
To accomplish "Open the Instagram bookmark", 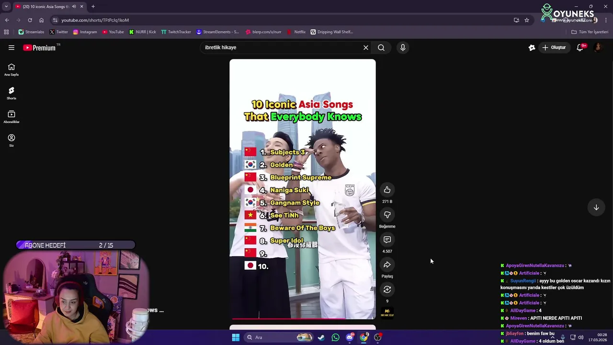I will (x=85, y=32).
